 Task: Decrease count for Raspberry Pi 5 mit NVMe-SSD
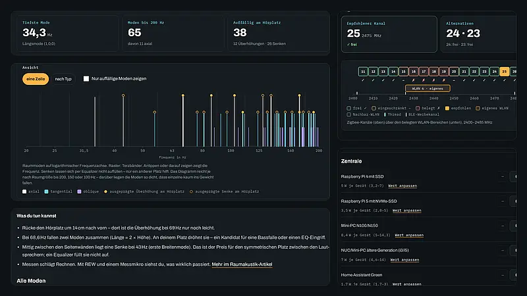pyautogui.click(x=503, y=201)
